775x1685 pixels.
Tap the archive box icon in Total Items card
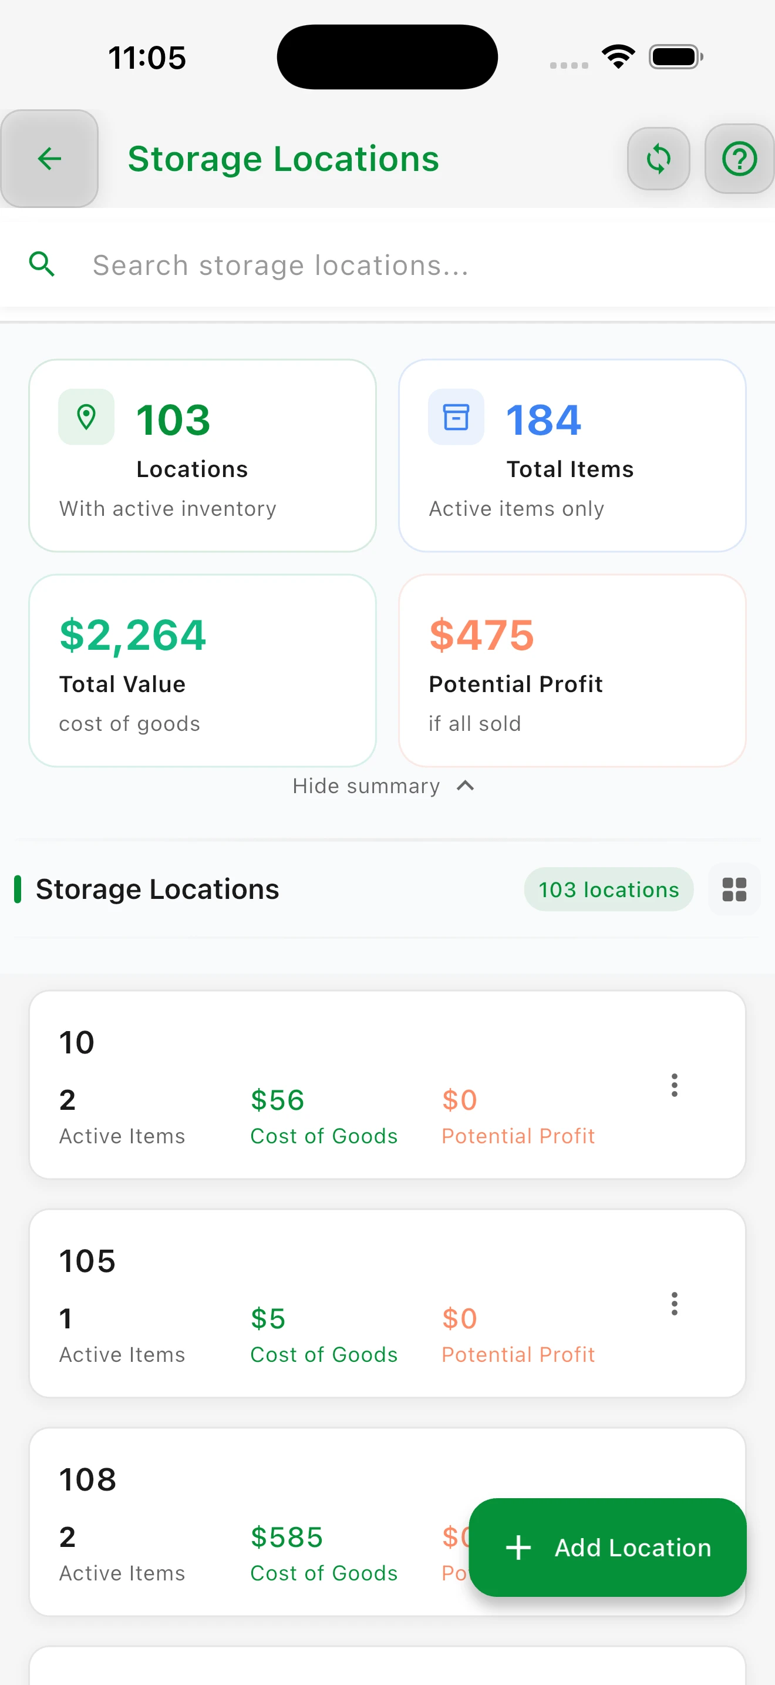pyautogui.click(x=456, y=417)
